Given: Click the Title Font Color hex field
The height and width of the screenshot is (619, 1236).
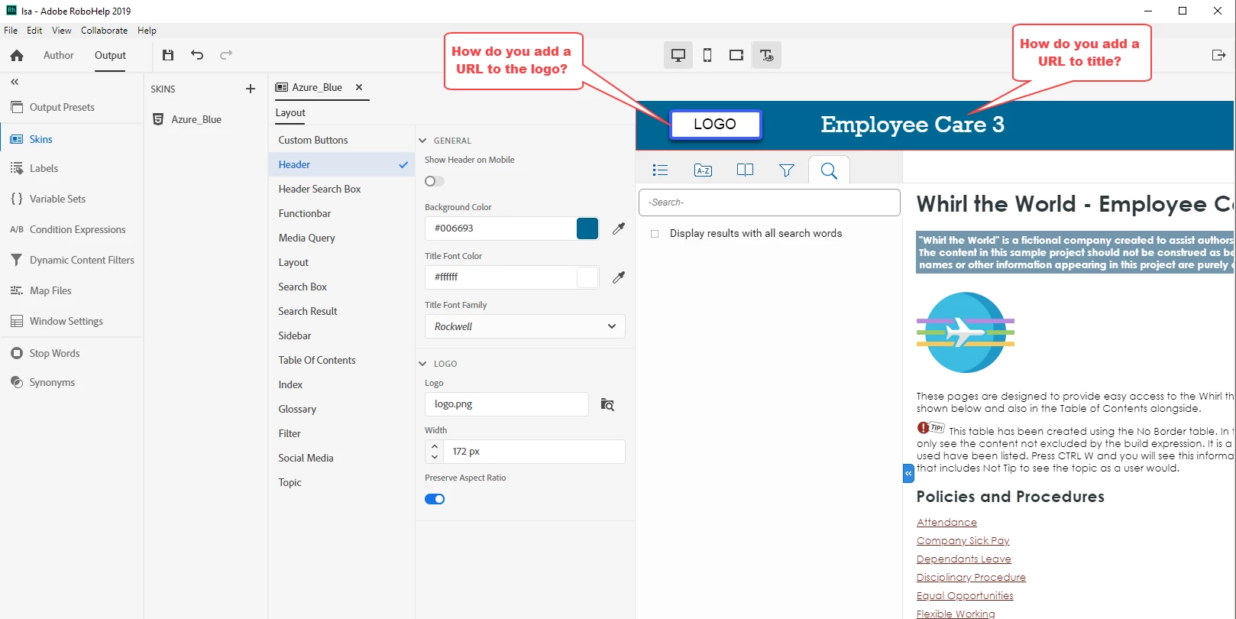Looking at the screenshot, I should pos(500,277).
